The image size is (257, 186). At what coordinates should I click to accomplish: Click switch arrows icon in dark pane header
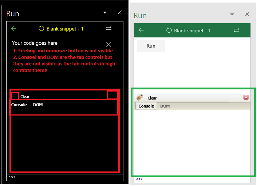[109, 28]
